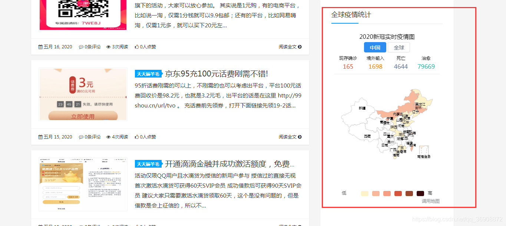Image resolution: width=506 pixels, height=226 pixels.
Task: Click 高 legend label
Action: (430, 194)
